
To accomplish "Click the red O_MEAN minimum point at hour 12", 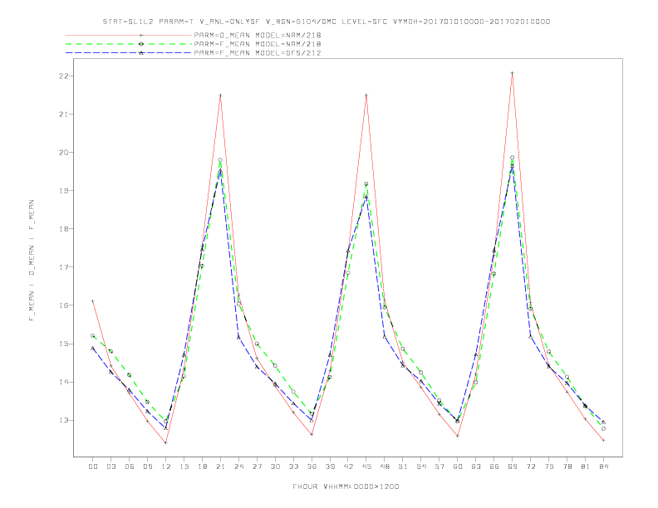I will [166, 442].
